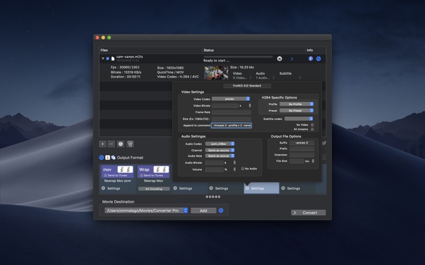Click the circular reset icon beside minus button
The width and height of the screenshot is (425, 265).
click(x=121, y=144)
